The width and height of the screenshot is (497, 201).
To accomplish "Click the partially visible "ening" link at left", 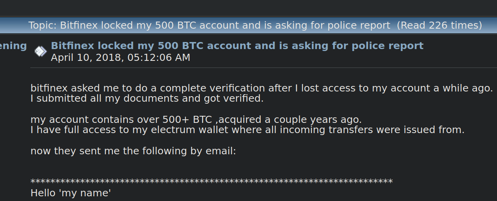I will point(13,46).
